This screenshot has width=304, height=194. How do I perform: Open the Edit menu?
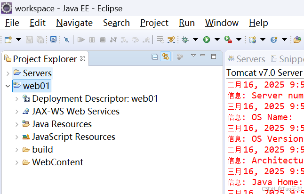38,23
